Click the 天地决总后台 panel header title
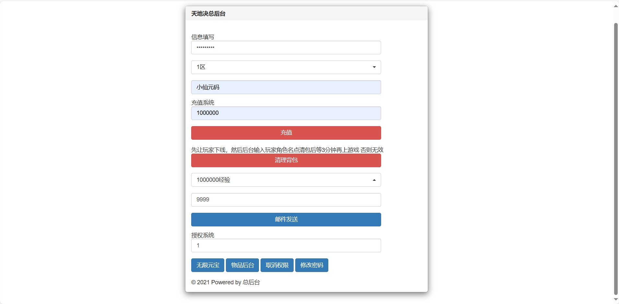The width and height of the screenshot is (619, 304). pyautogui.click(x=208, y=14)
